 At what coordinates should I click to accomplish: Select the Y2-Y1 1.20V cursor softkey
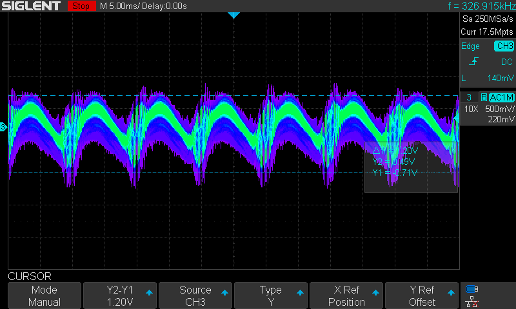120,295
